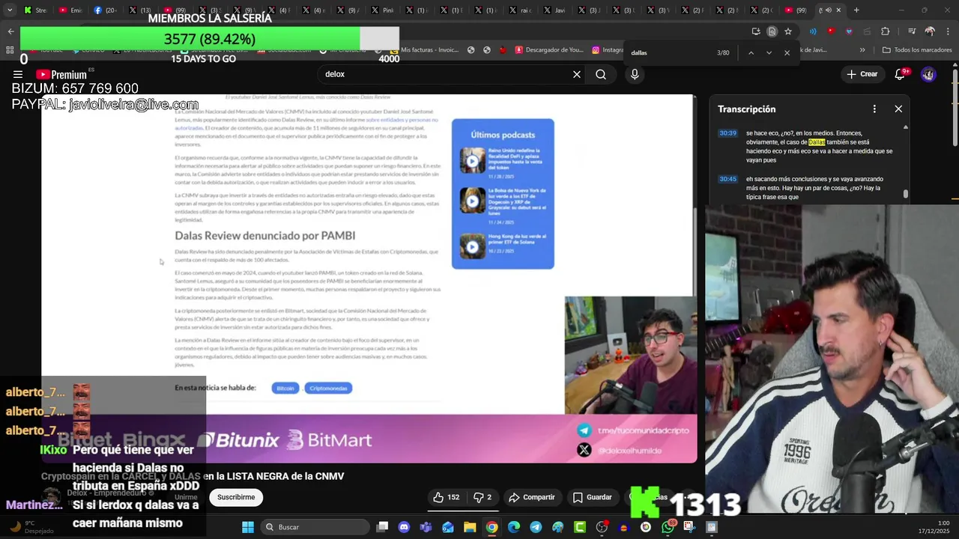The height and width of the screenshot is (539, 959).
Task: Open Camtasia green icon on taskbar
Action: (580, 527)
